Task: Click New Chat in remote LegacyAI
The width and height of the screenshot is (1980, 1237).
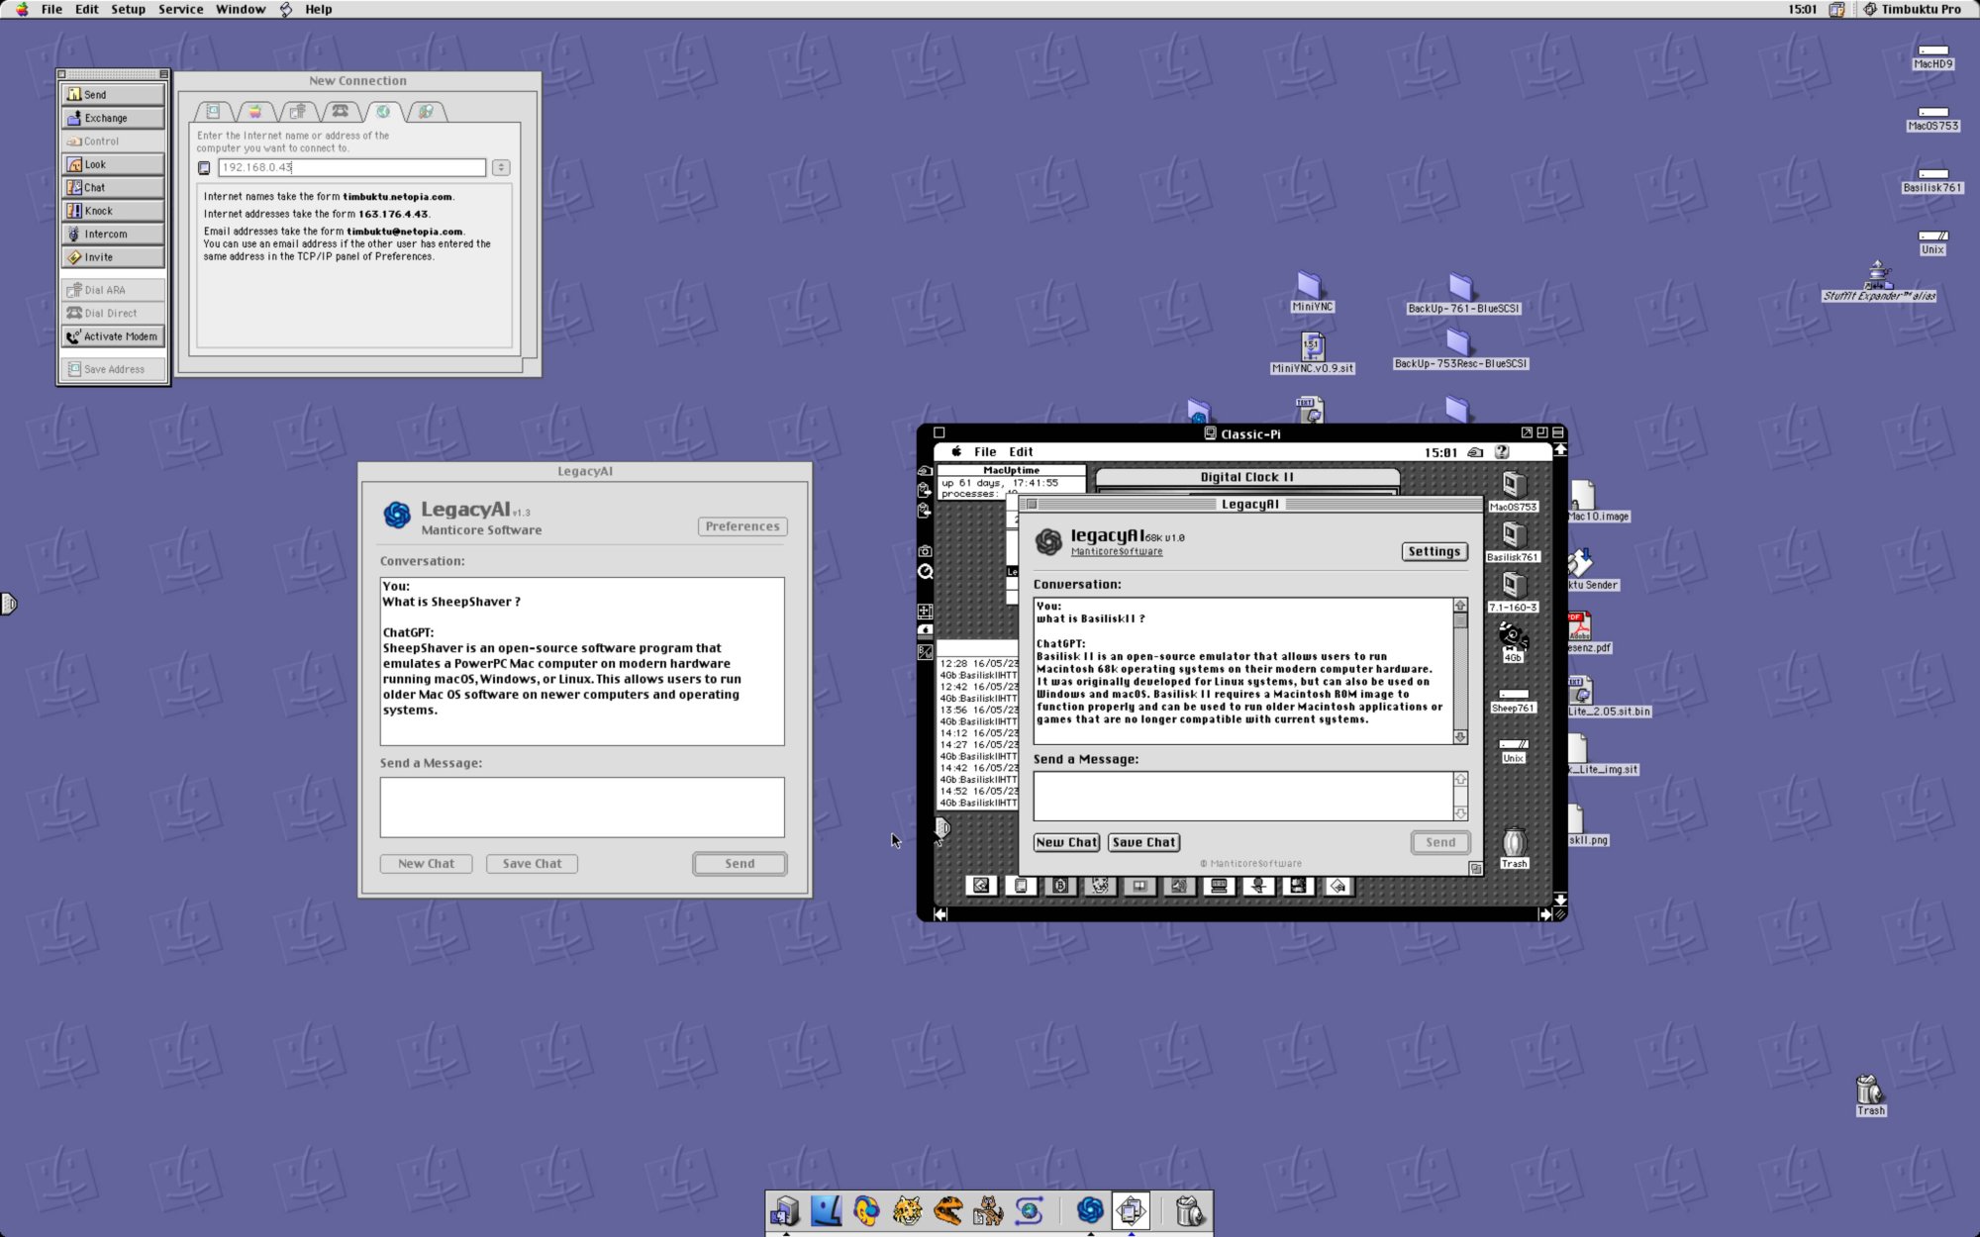Action: [1066, 842]
